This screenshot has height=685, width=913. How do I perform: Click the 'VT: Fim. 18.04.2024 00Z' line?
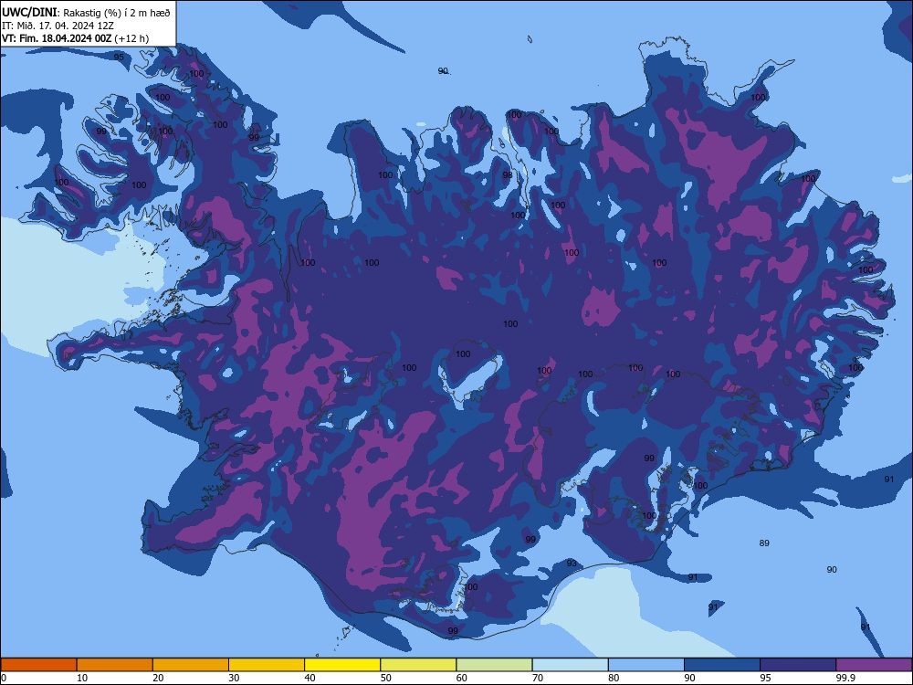[x=57, y=38]
